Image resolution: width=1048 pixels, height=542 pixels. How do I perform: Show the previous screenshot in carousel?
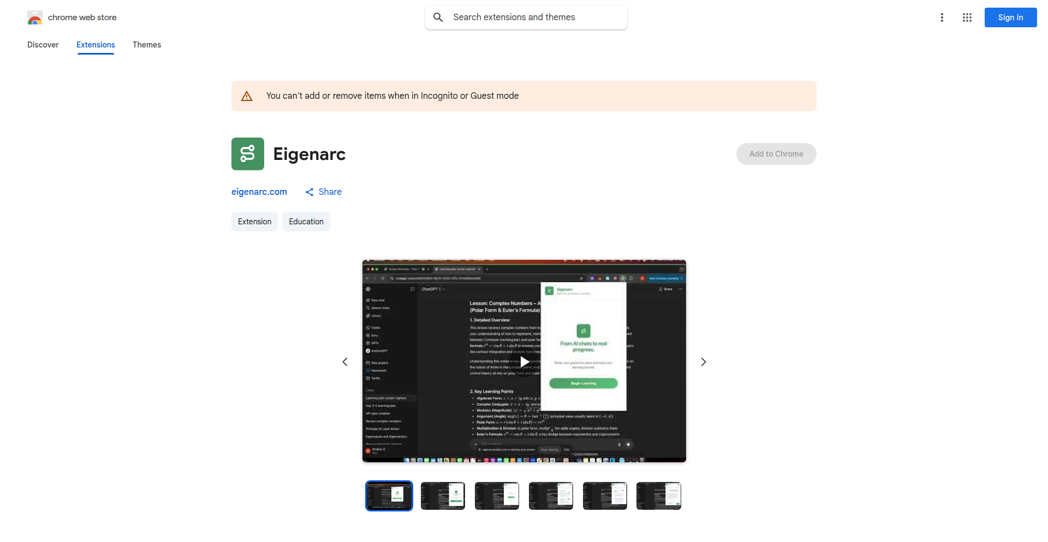(x=345, y=362)
